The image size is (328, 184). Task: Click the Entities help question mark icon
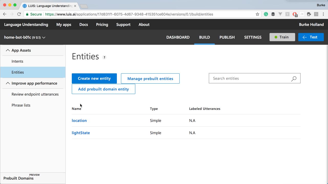pos(104,57)
